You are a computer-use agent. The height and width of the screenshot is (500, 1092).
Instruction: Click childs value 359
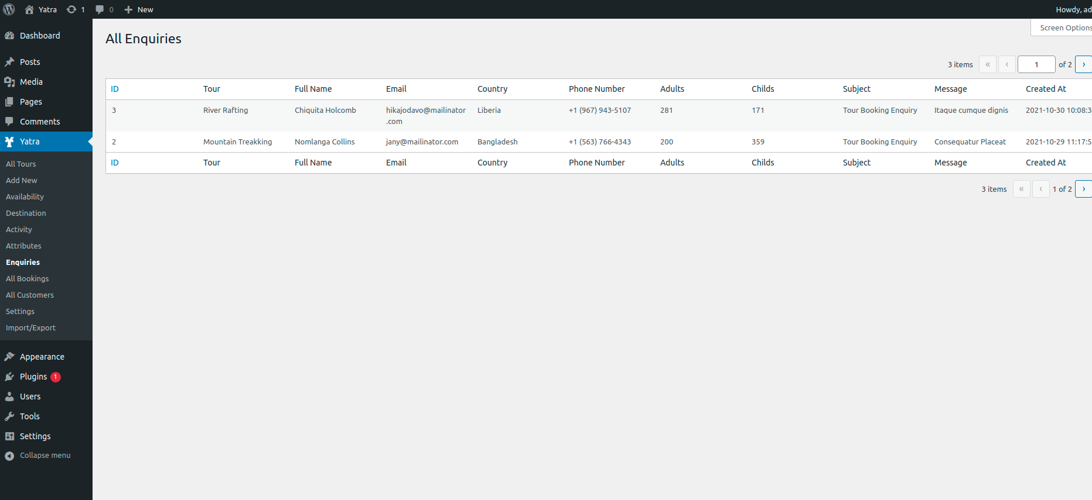pos(758,142)
